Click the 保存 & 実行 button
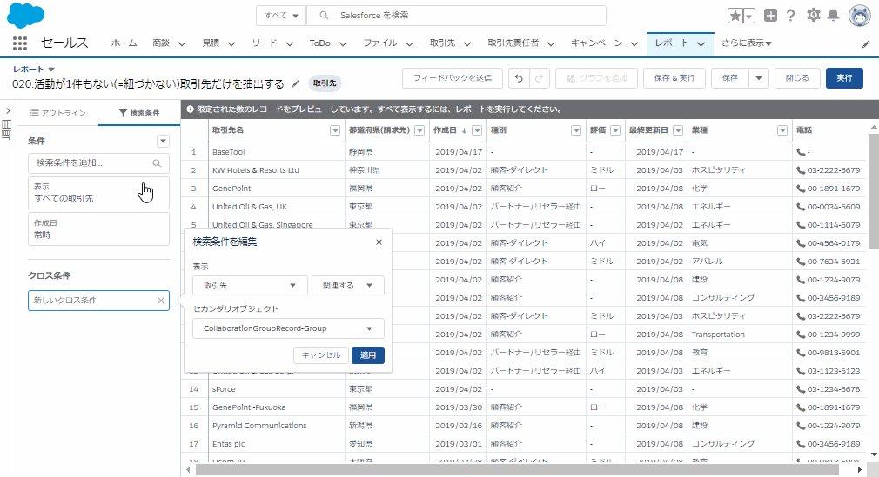 (x=674, y=78)
